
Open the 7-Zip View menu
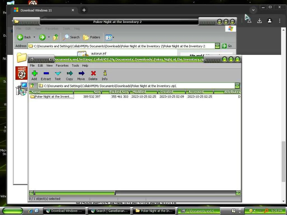pyautogui.click(x=49, y=66)
